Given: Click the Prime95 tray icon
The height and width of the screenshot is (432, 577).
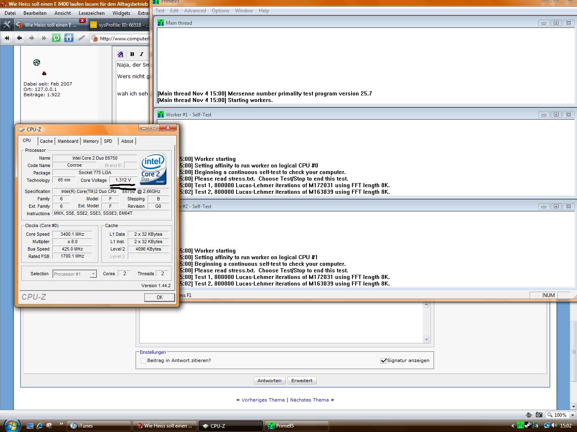Looking at the screenshot, I should click(521, 425).
